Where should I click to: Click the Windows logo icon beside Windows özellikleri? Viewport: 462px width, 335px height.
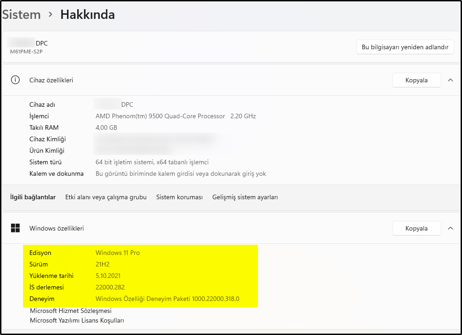[15, 228]
